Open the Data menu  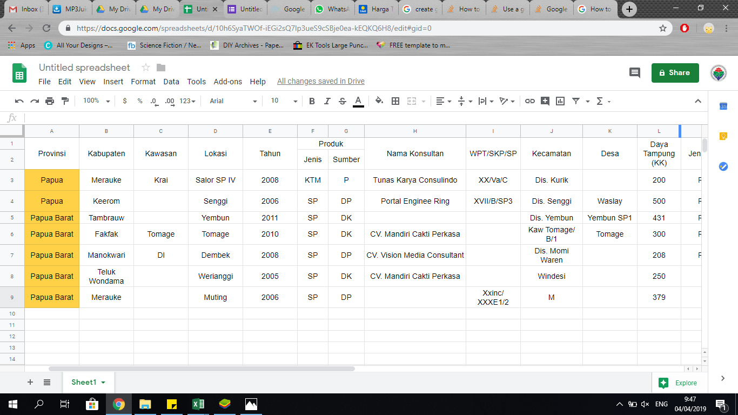pos(171,82)
